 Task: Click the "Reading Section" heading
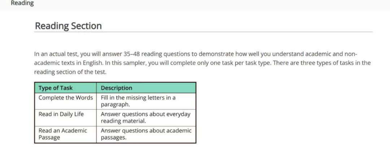point(68,26)
